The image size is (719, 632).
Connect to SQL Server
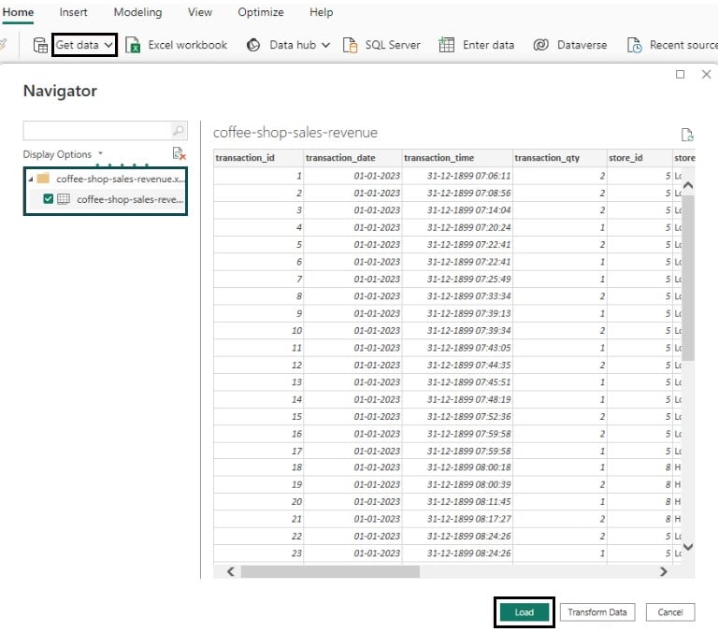(x=393, y=45)
